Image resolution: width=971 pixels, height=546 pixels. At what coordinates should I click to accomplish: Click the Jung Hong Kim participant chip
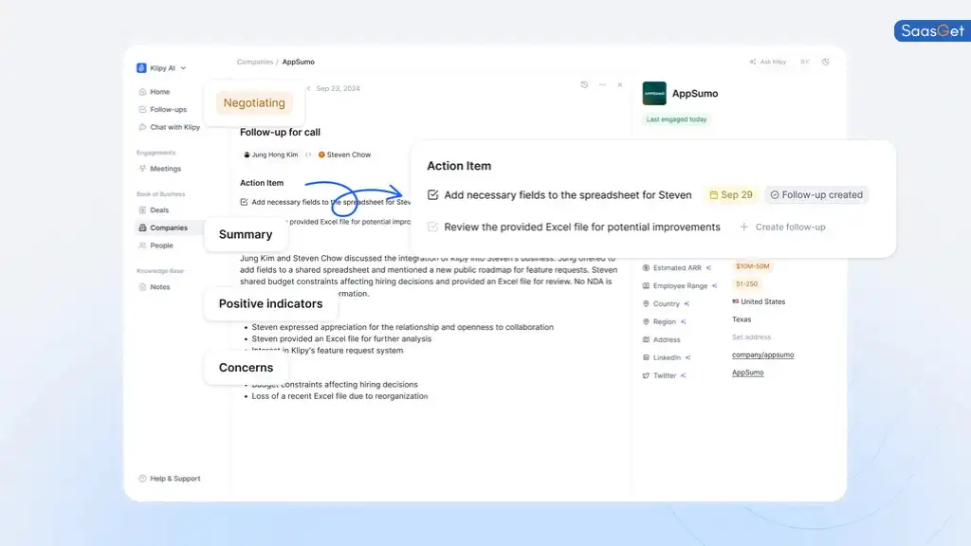pyautogui.click(x=270, y=155)
